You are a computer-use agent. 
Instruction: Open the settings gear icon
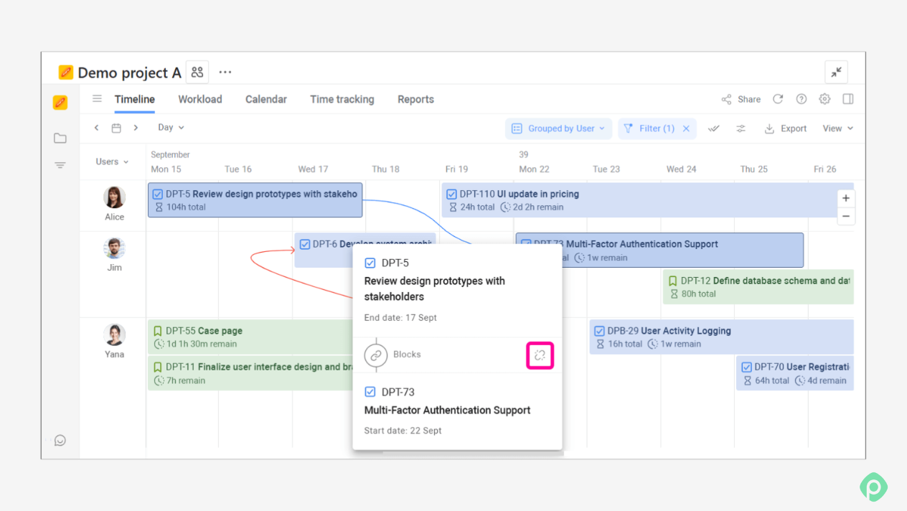[824, 99]
